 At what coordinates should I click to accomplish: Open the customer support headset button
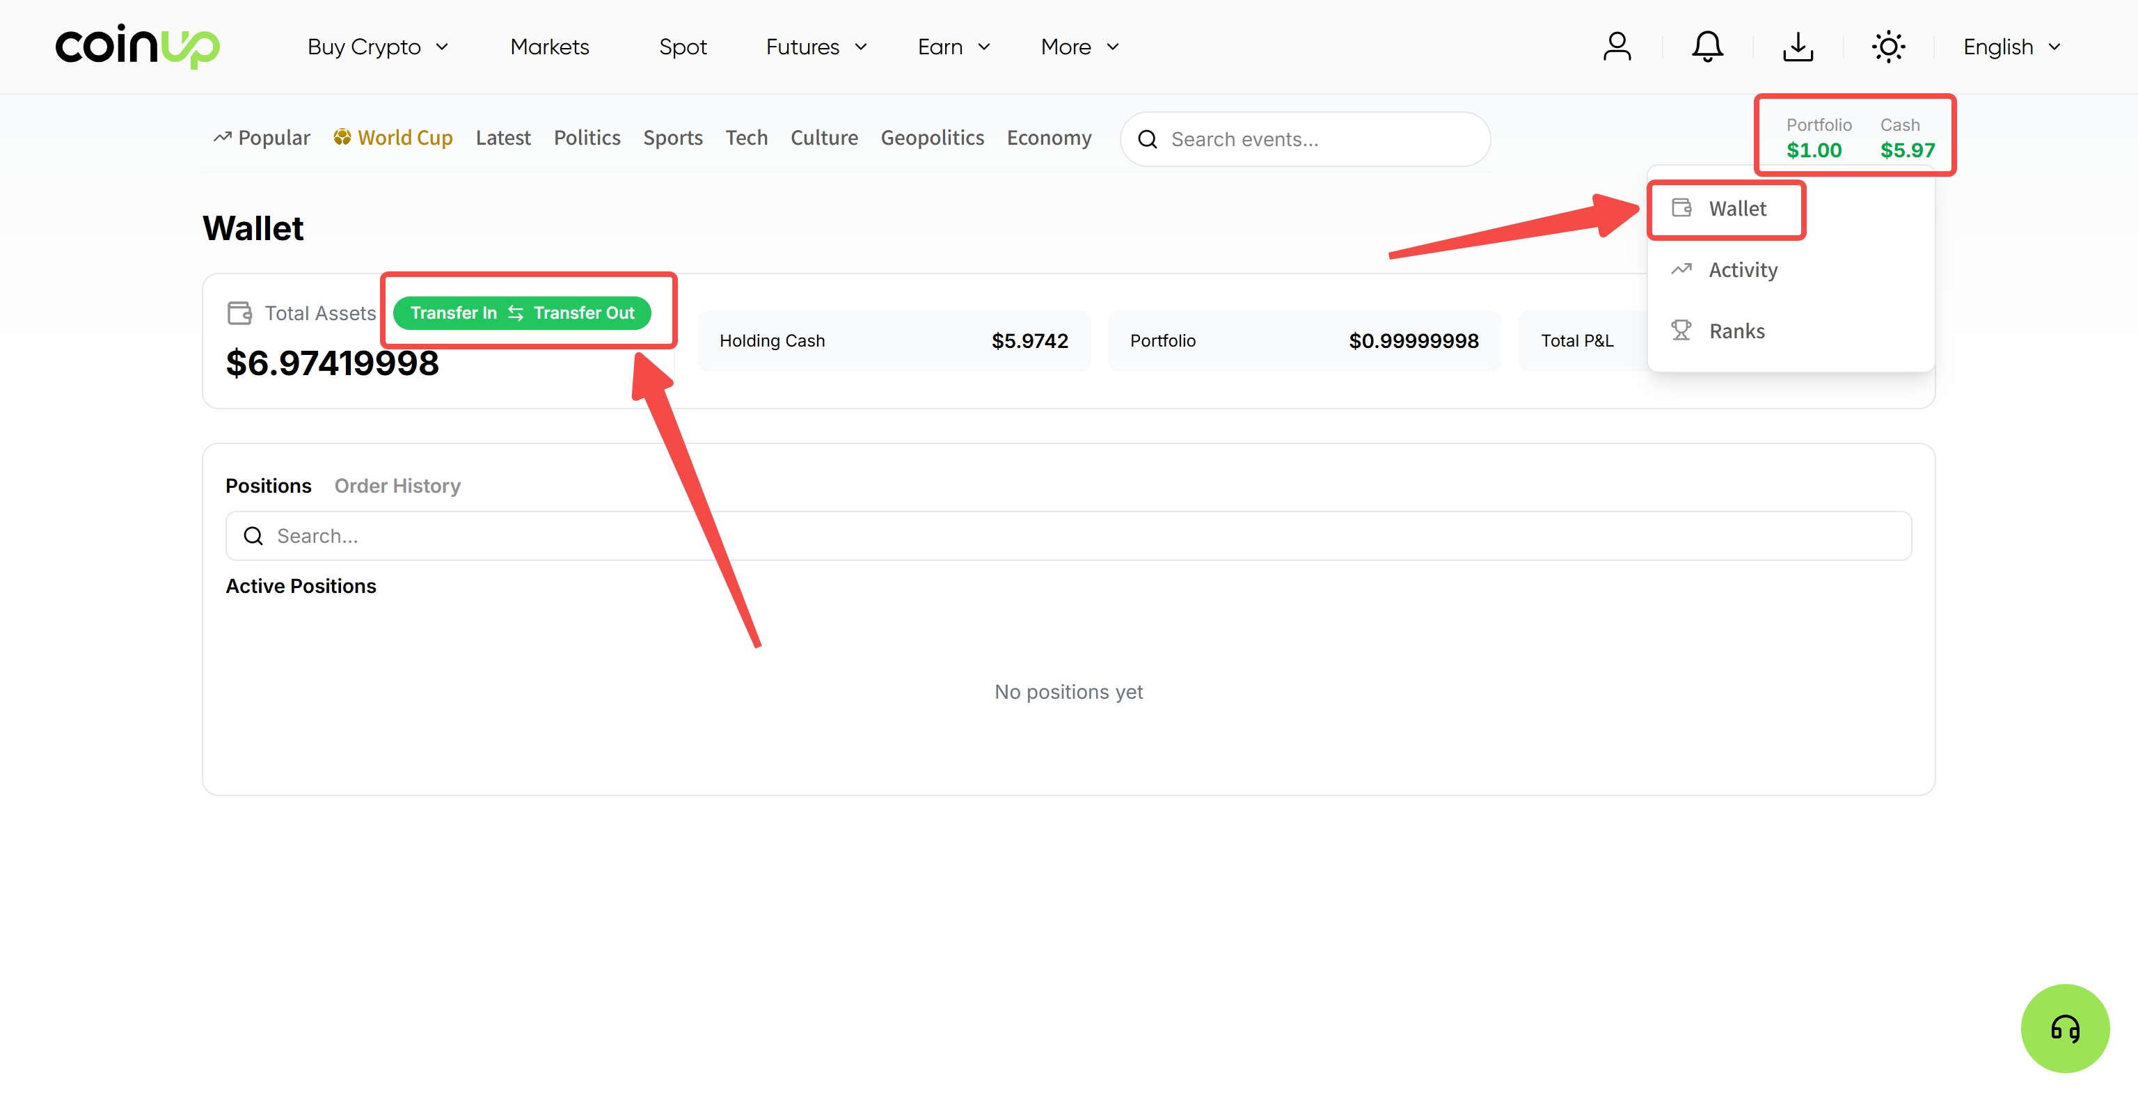pos(2065,1028)
